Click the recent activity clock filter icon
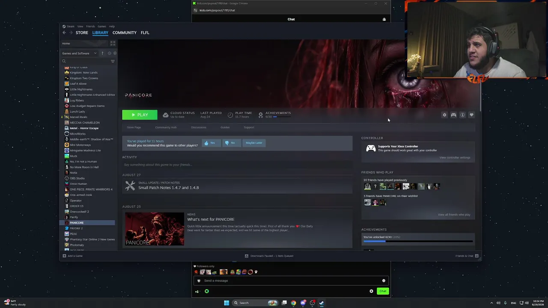The width and height of the screenshot is (548, 308). click(109, 53)
